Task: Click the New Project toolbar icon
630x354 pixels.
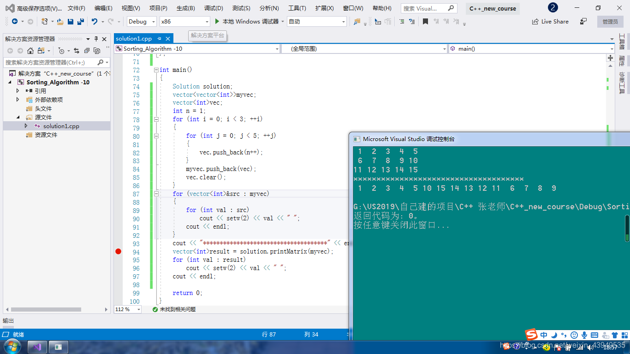Action: pos(45,22)
